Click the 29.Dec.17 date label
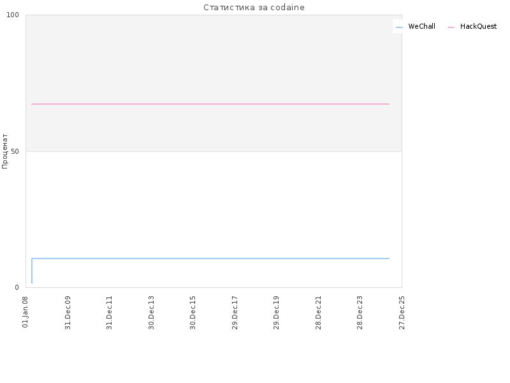This screenshot has width=510, height=383. tap(235, 313)
